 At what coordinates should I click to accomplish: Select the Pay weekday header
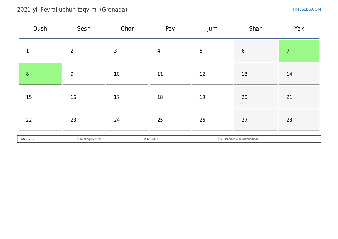pos(170,29)
